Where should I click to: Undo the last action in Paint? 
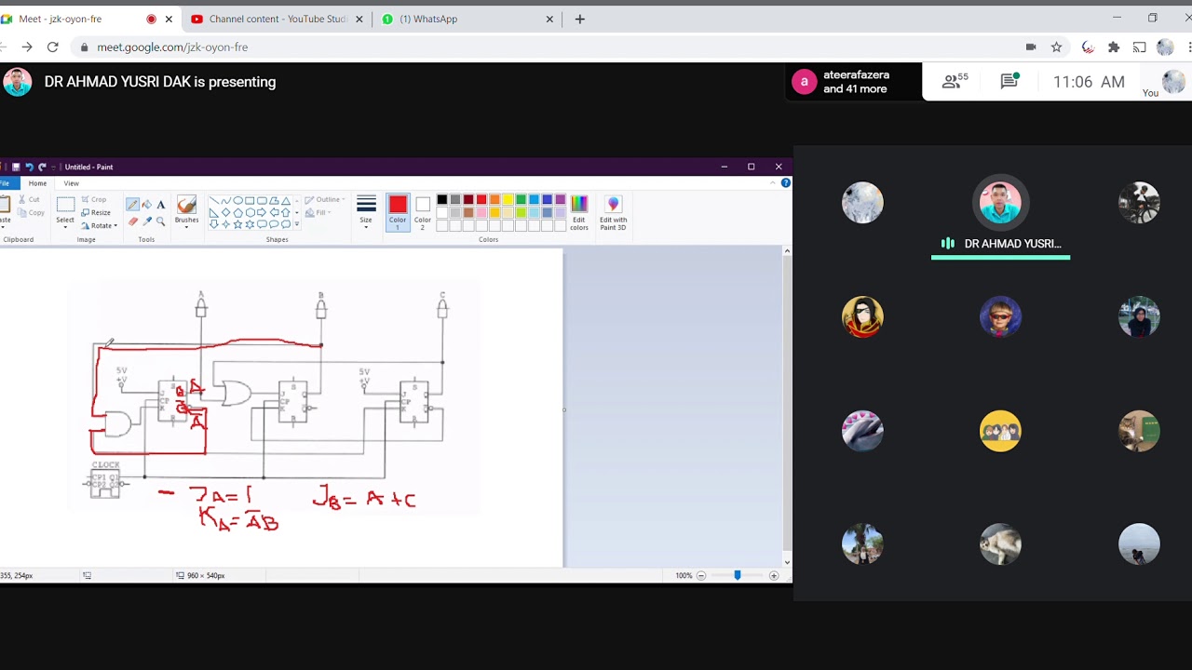(29, 167)
